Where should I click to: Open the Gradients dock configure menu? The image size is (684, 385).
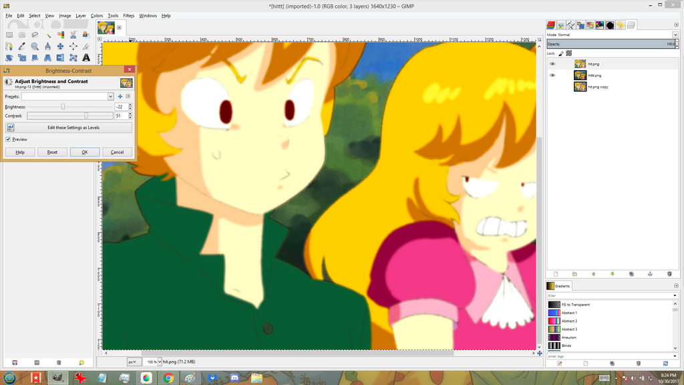coord(676,286)
